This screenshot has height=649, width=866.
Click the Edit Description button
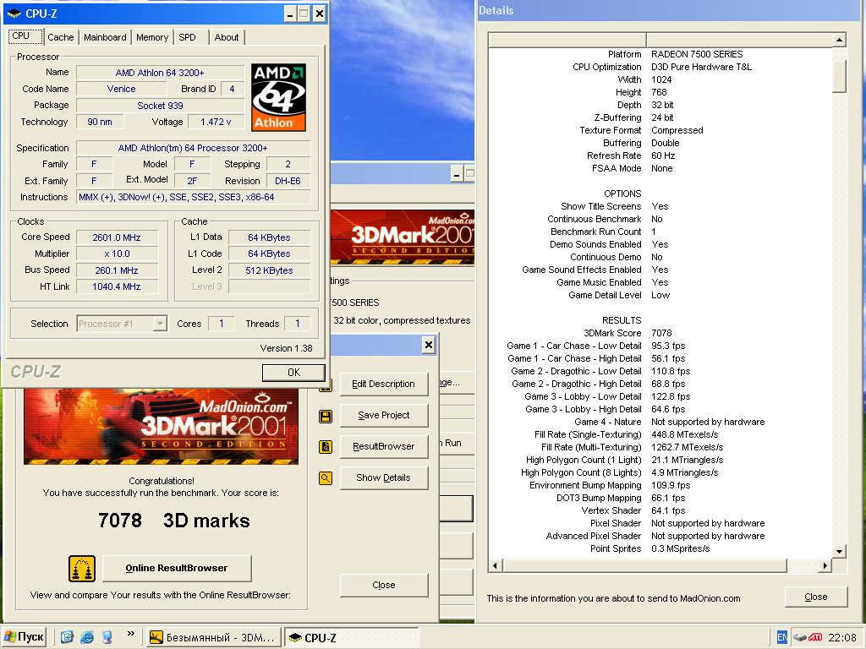[x=384, y=384]
